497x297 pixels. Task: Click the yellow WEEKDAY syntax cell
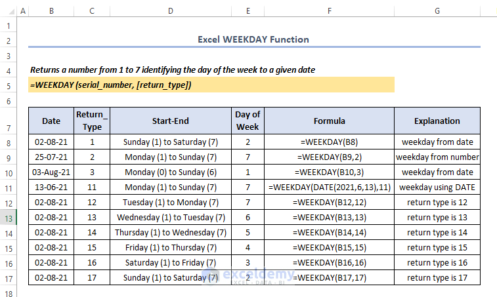coord(211,85)
